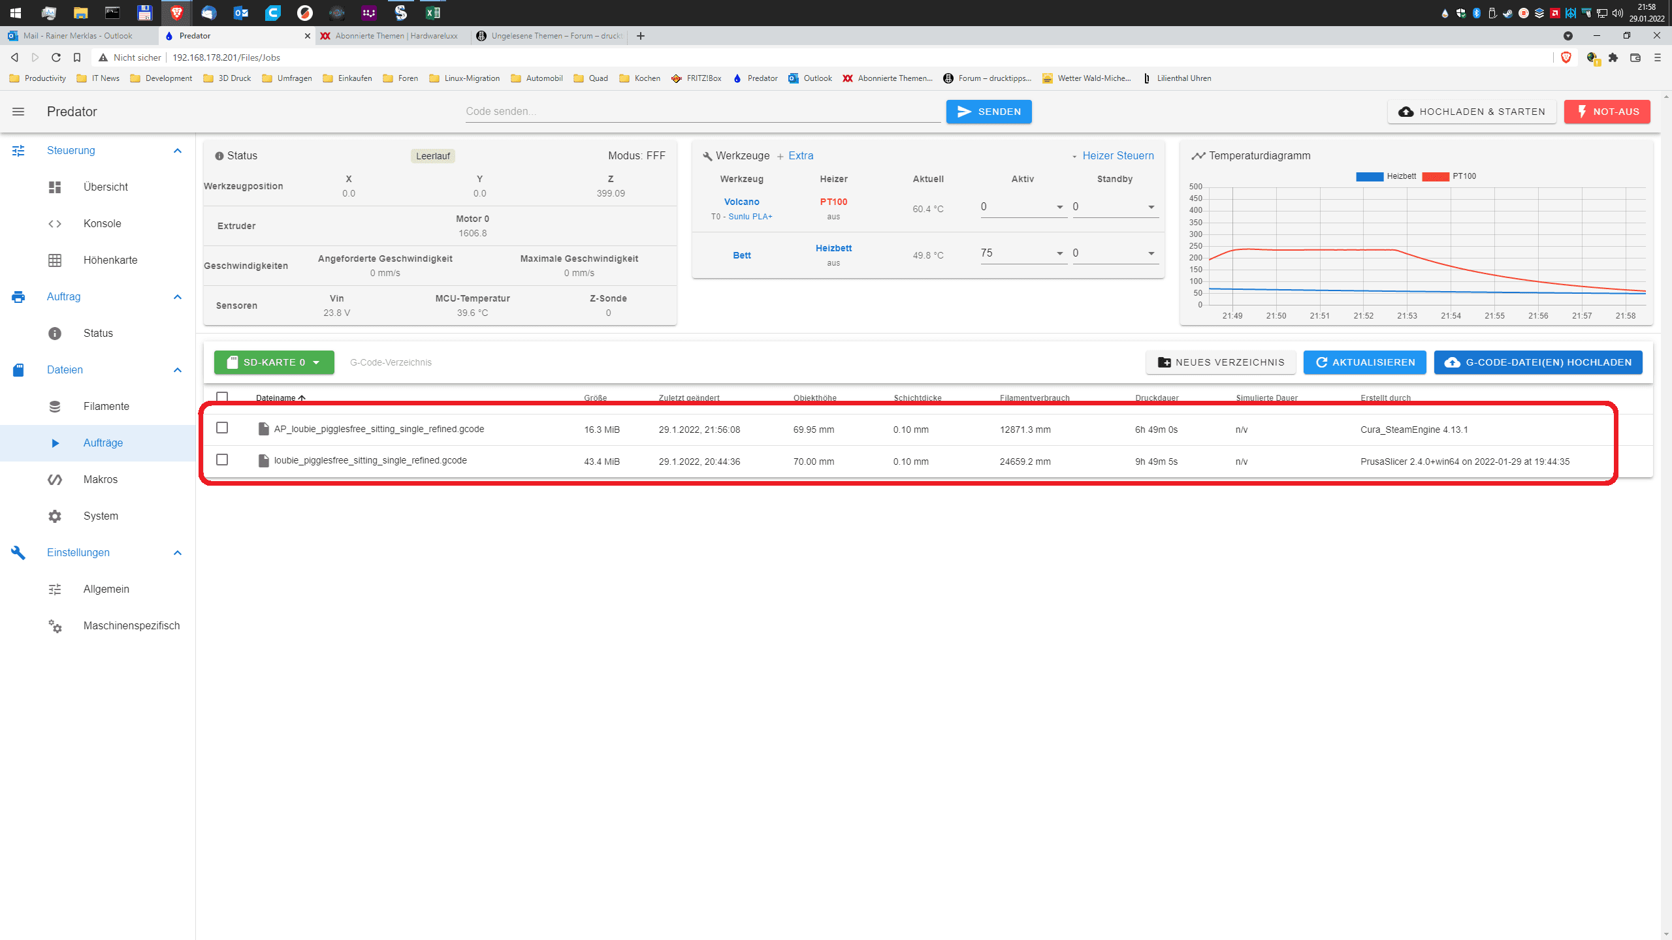Open the Höhenkarte grid icon

55,260
